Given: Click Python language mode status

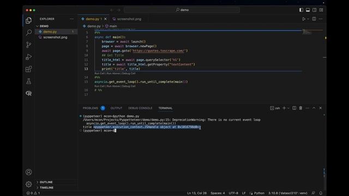Looking at the screenshot, I should (259, 193).
